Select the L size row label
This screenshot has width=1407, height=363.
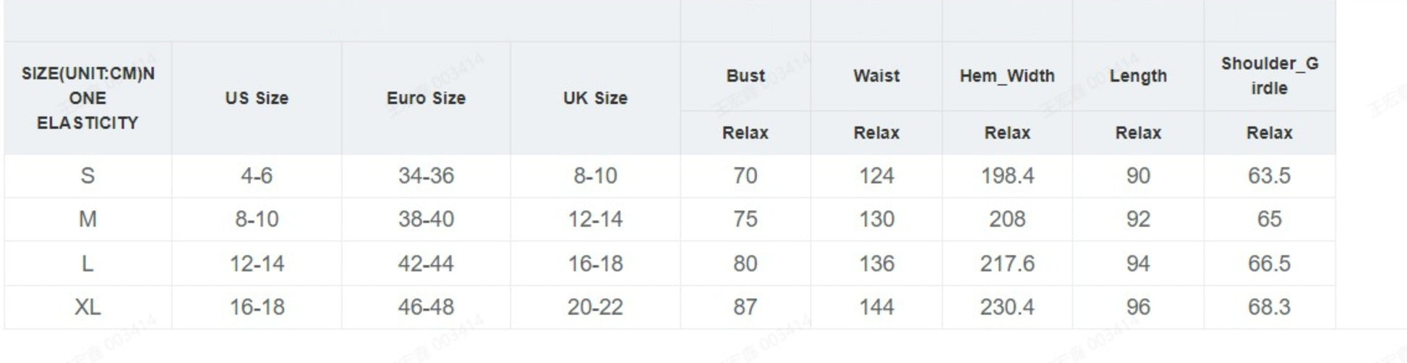[x=87, y=263]
